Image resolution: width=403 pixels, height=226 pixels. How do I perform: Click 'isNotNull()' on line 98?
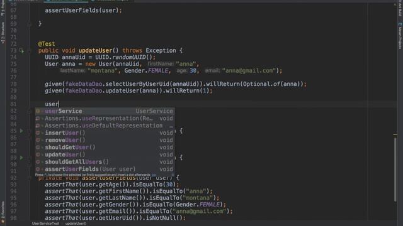[x=164, y=218]
